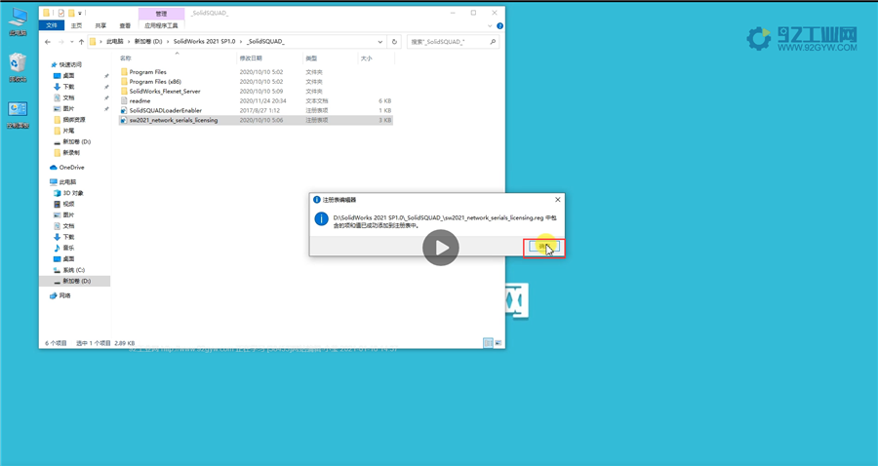Expand chevron after SolidWorks 2021 SP1.0 breadcrumb

pyautogui.click(x=241, y=42)
